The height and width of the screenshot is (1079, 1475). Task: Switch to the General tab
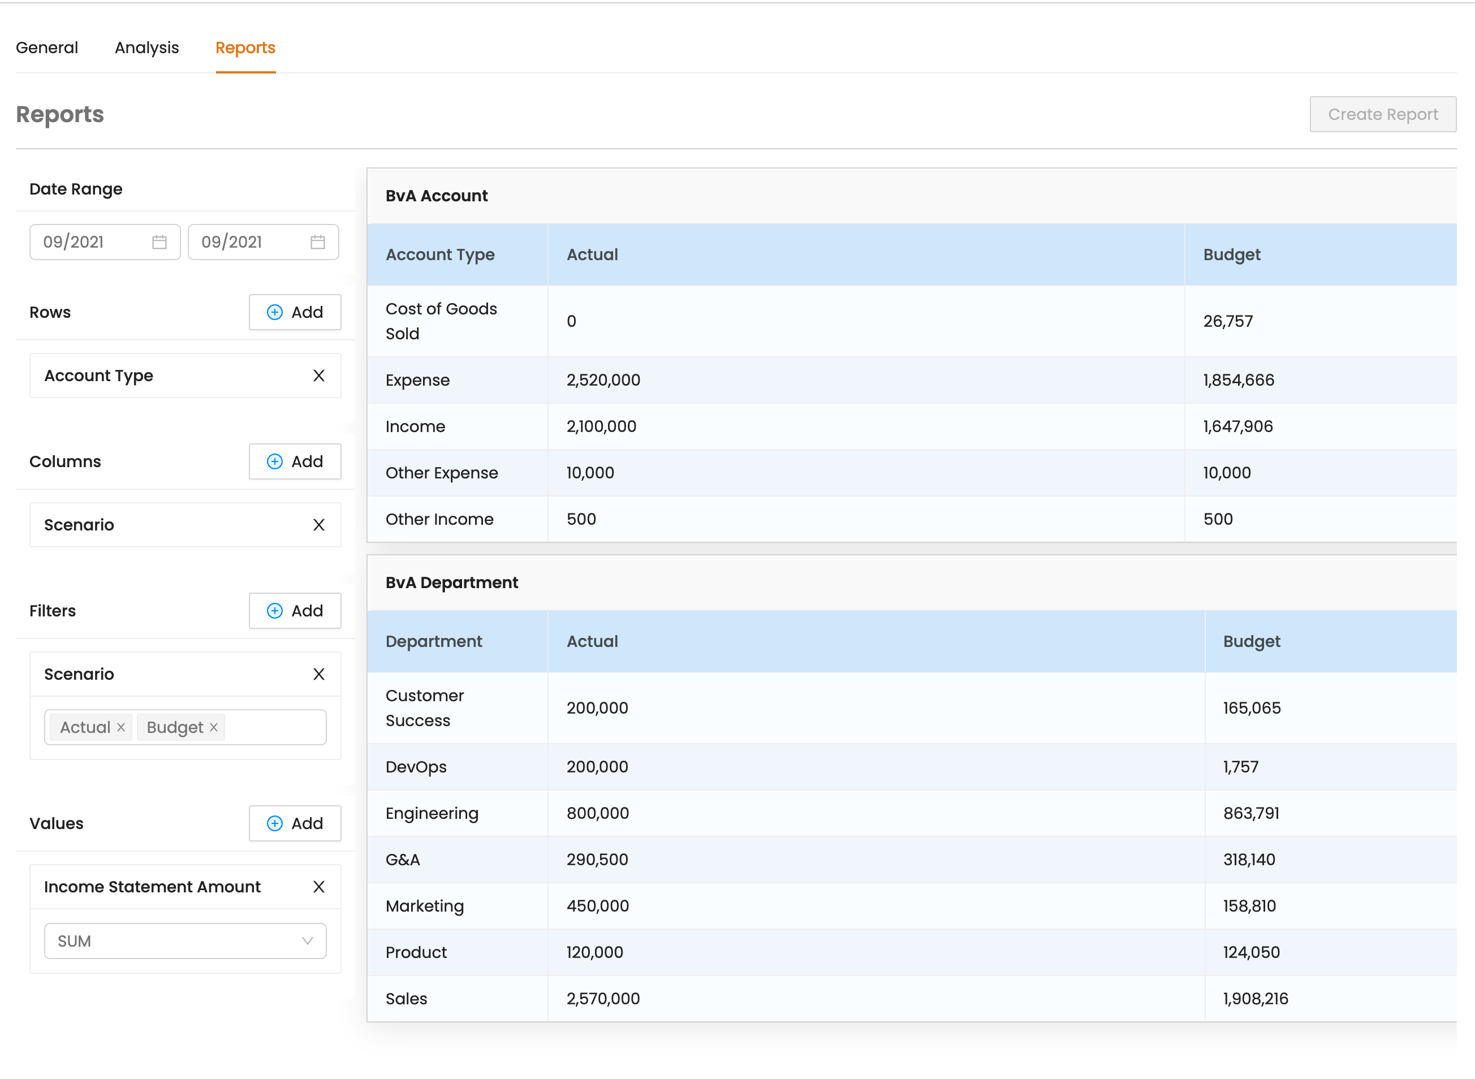pos(47,48)
